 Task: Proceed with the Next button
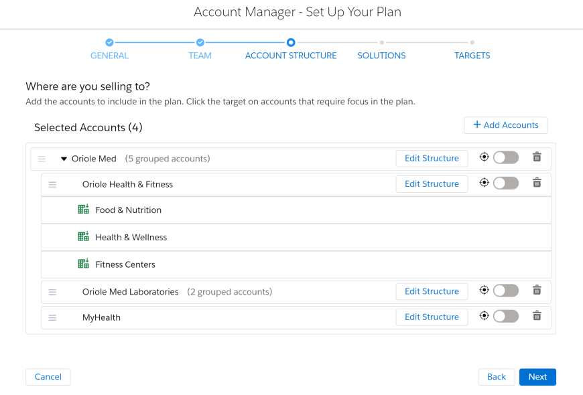(x=537, y=377)
